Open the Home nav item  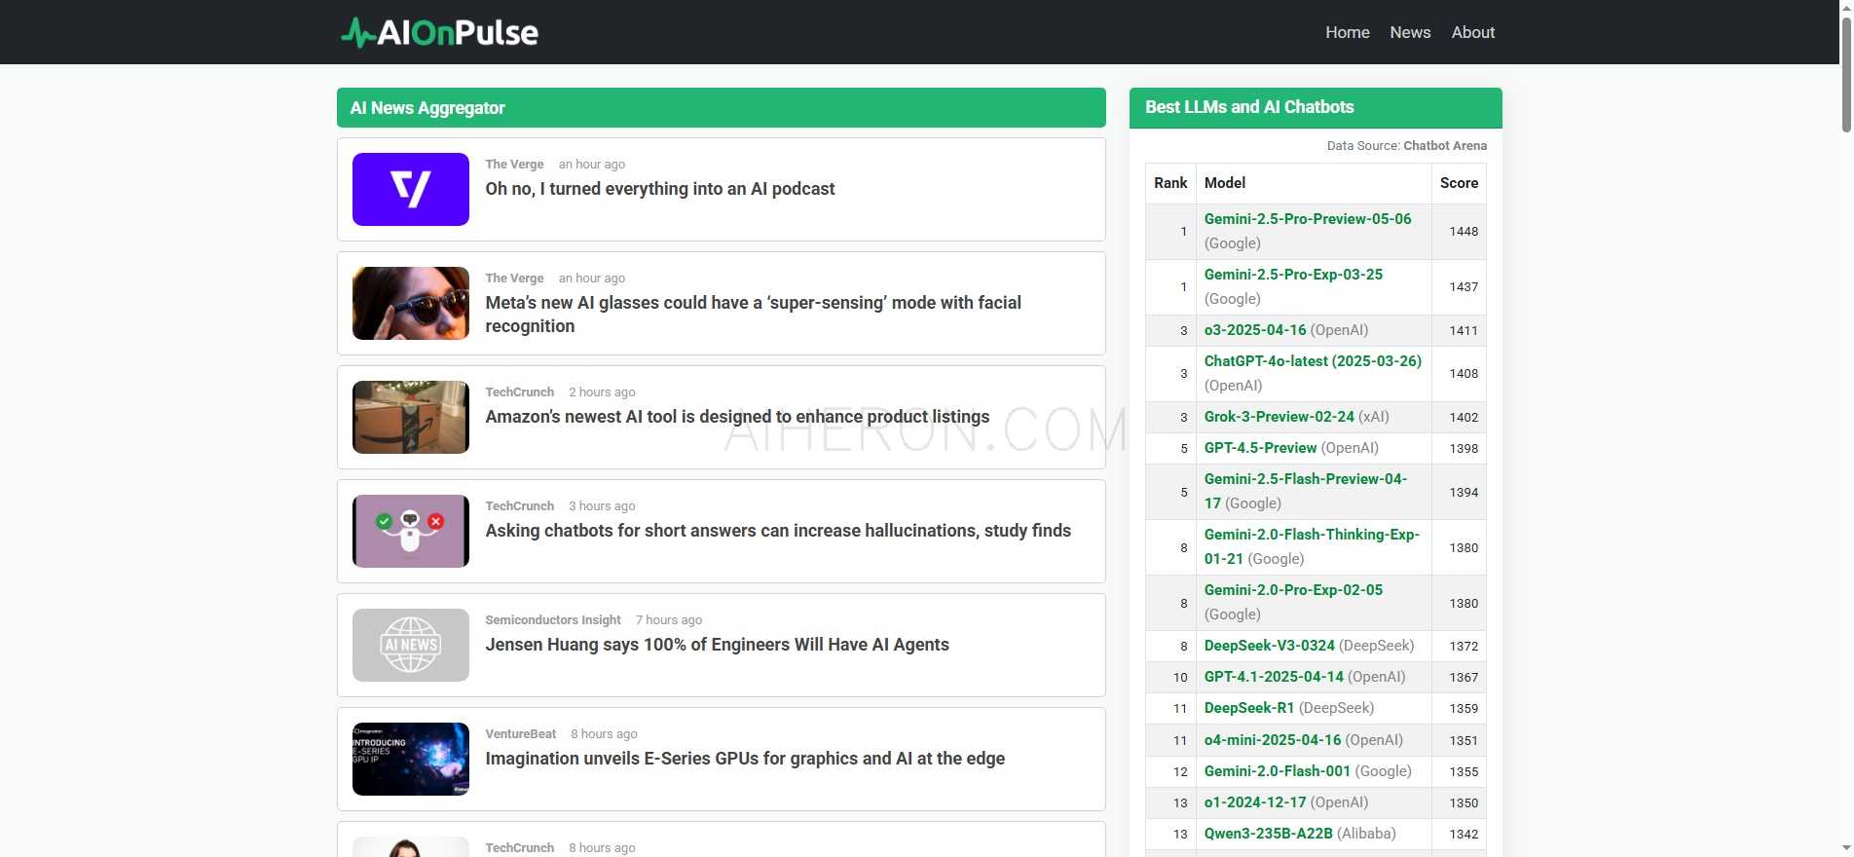[1347, 32]
